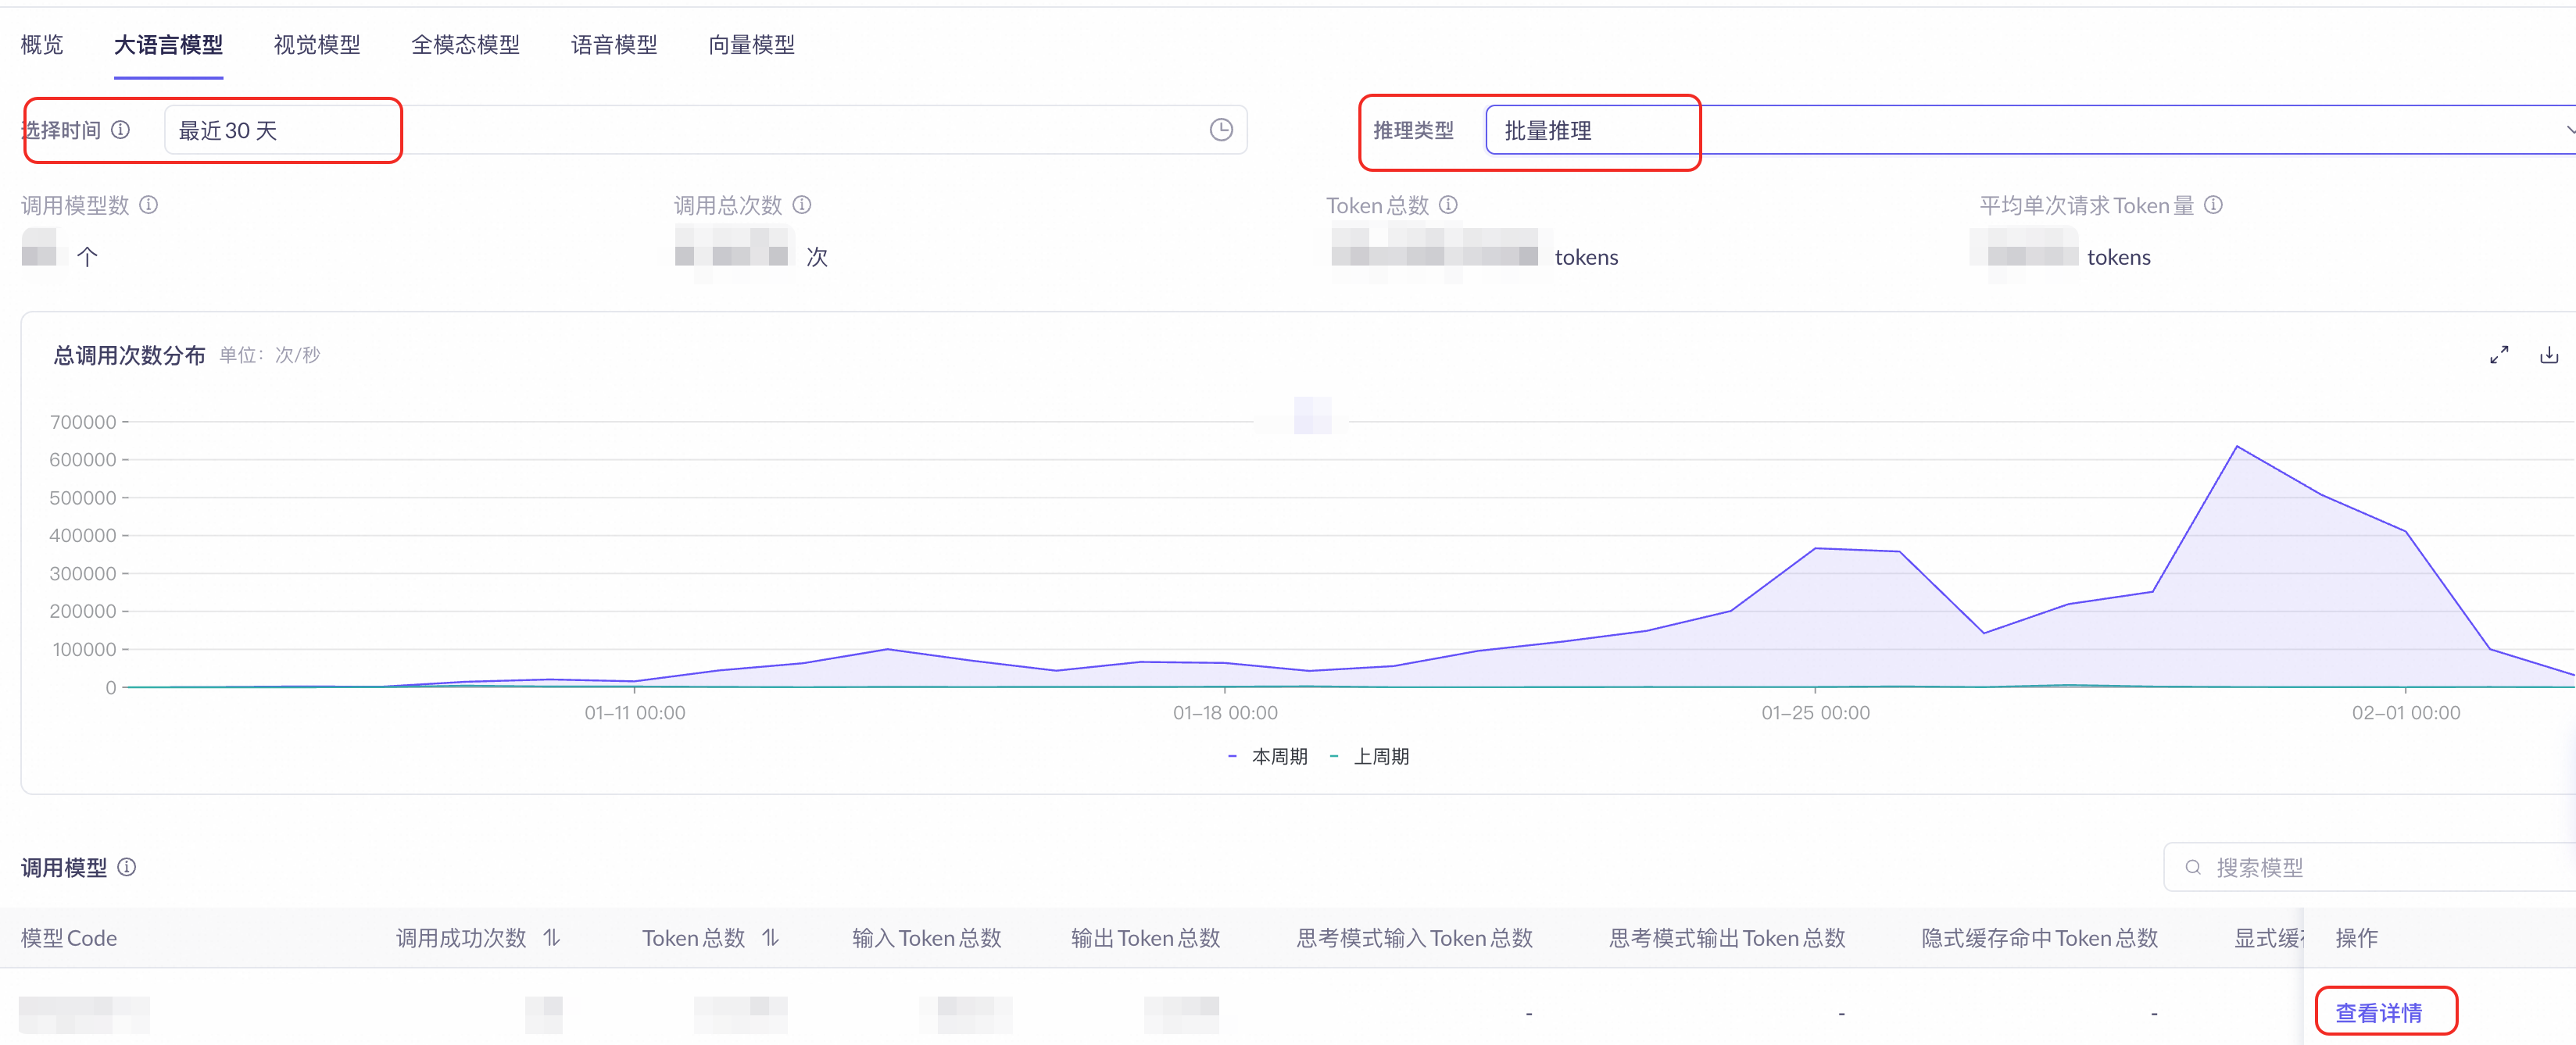Sort by 调用成功次数 column
This screenshot has width=2576, height=1045.
[552, 938]
